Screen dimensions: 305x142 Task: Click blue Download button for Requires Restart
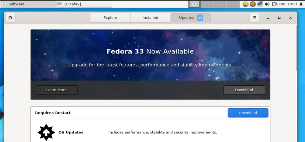click(x=248, y=113)
